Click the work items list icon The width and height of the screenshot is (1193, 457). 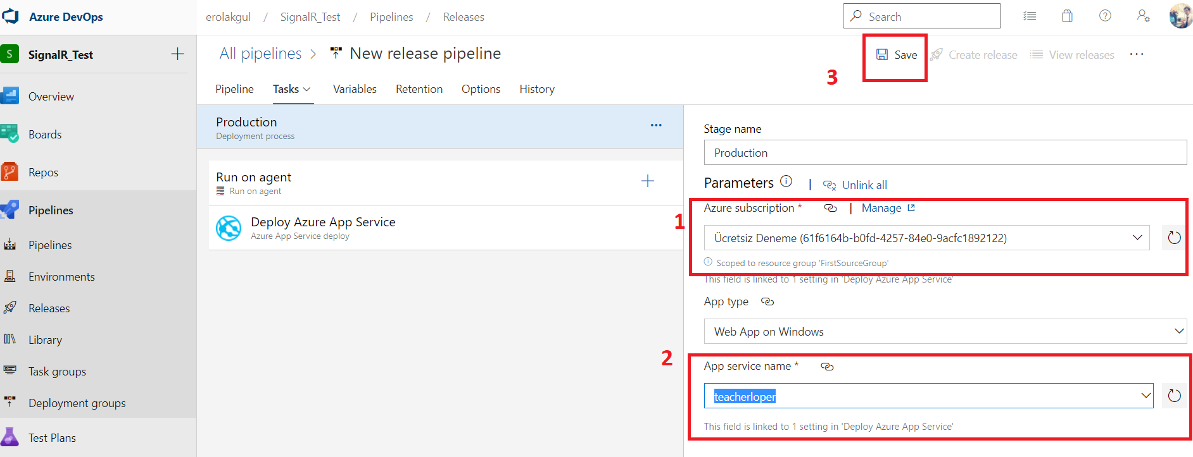click(1030, 16)
